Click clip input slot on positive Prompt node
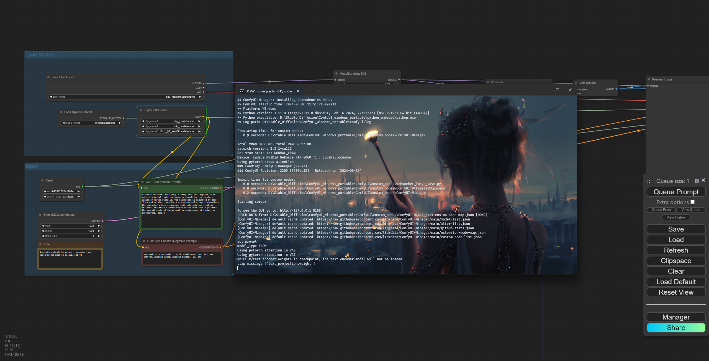Image resolution: width=709 pixels, height=361 pixels. pyautogui.click(x=142, y=188)
